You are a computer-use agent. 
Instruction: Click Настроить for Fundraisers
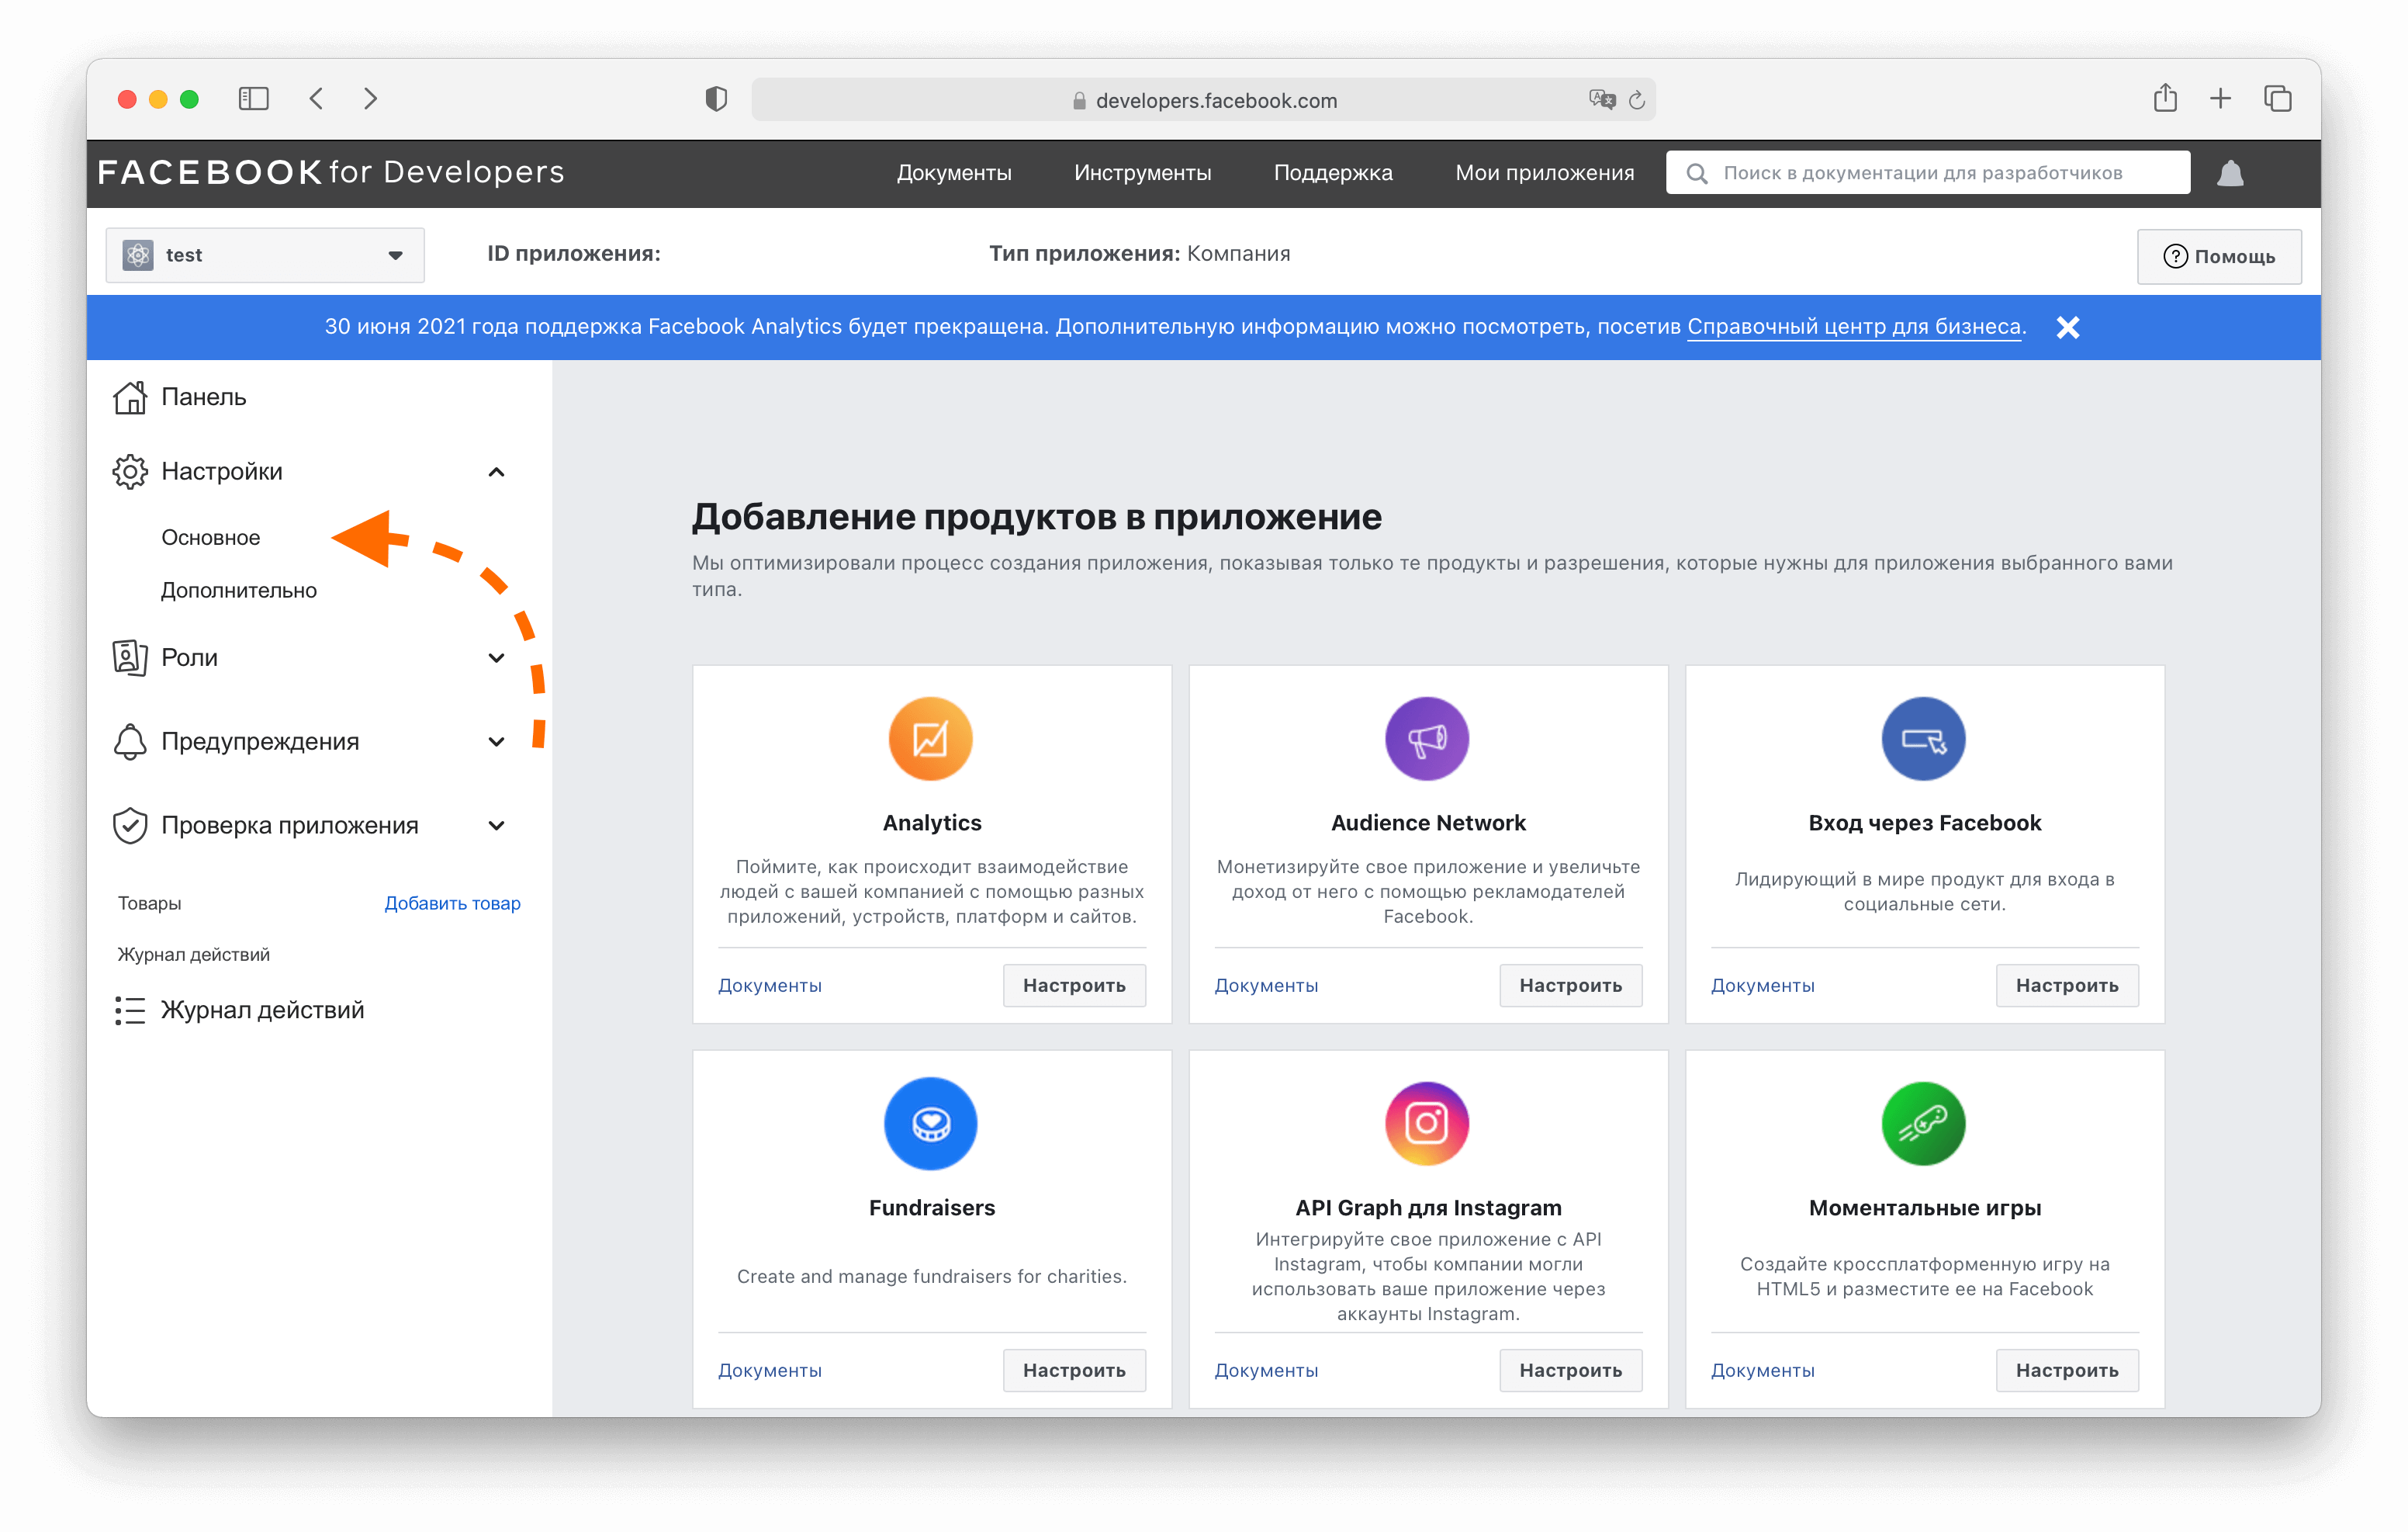pyautogui.click(x=1074, y=1370)
